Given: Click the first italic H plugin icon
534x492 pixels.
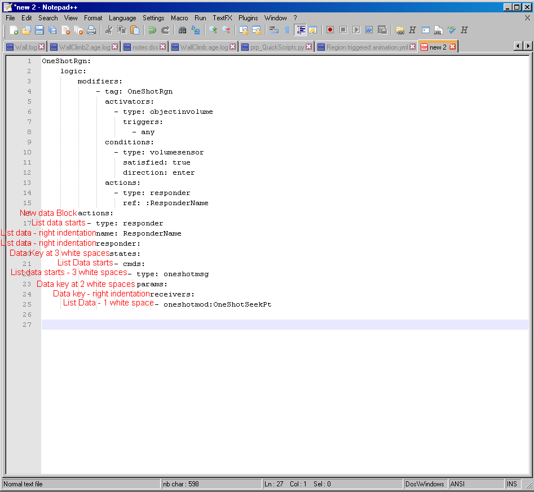Looking at the screenshot, I should pos(412,30).
